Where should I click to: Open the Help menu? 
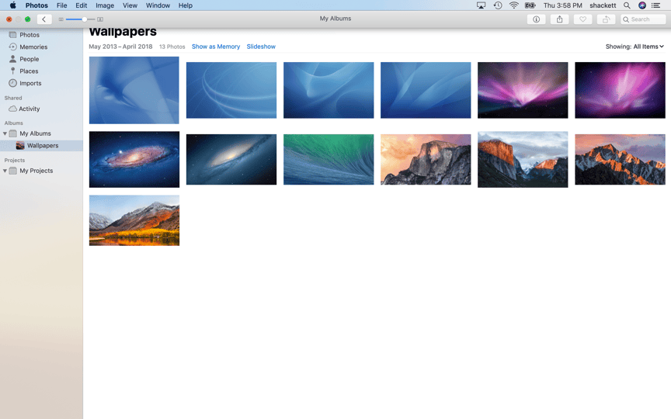(186, 5)
